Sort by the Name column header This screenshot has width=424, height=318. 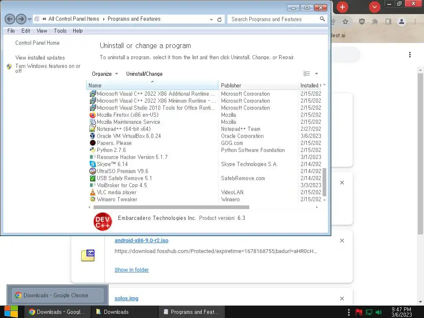pos(152,85)
